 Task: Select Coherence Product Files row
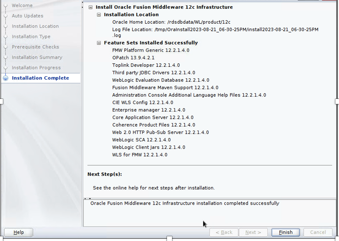pyautogui.click(x=154, y=125)
